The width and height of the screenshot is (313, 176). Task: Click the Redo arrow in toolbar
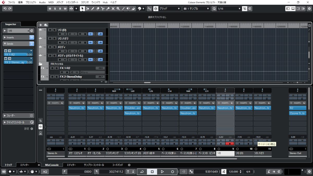(x=10, y=9)
